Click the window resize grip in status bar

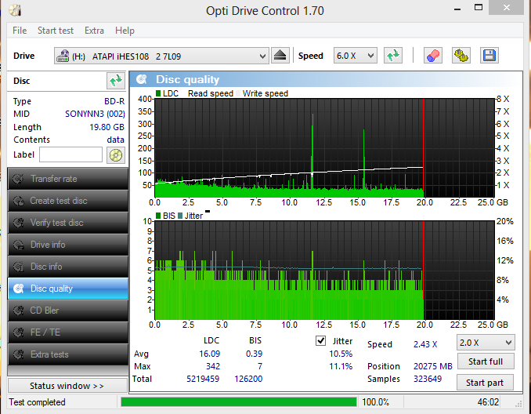click(518, 404)
